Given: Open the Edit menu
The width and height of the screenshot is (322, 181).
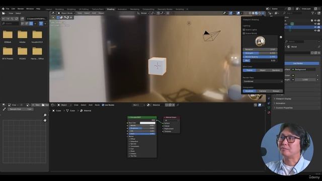Looking at the screenshot, I should coord(14,9).
